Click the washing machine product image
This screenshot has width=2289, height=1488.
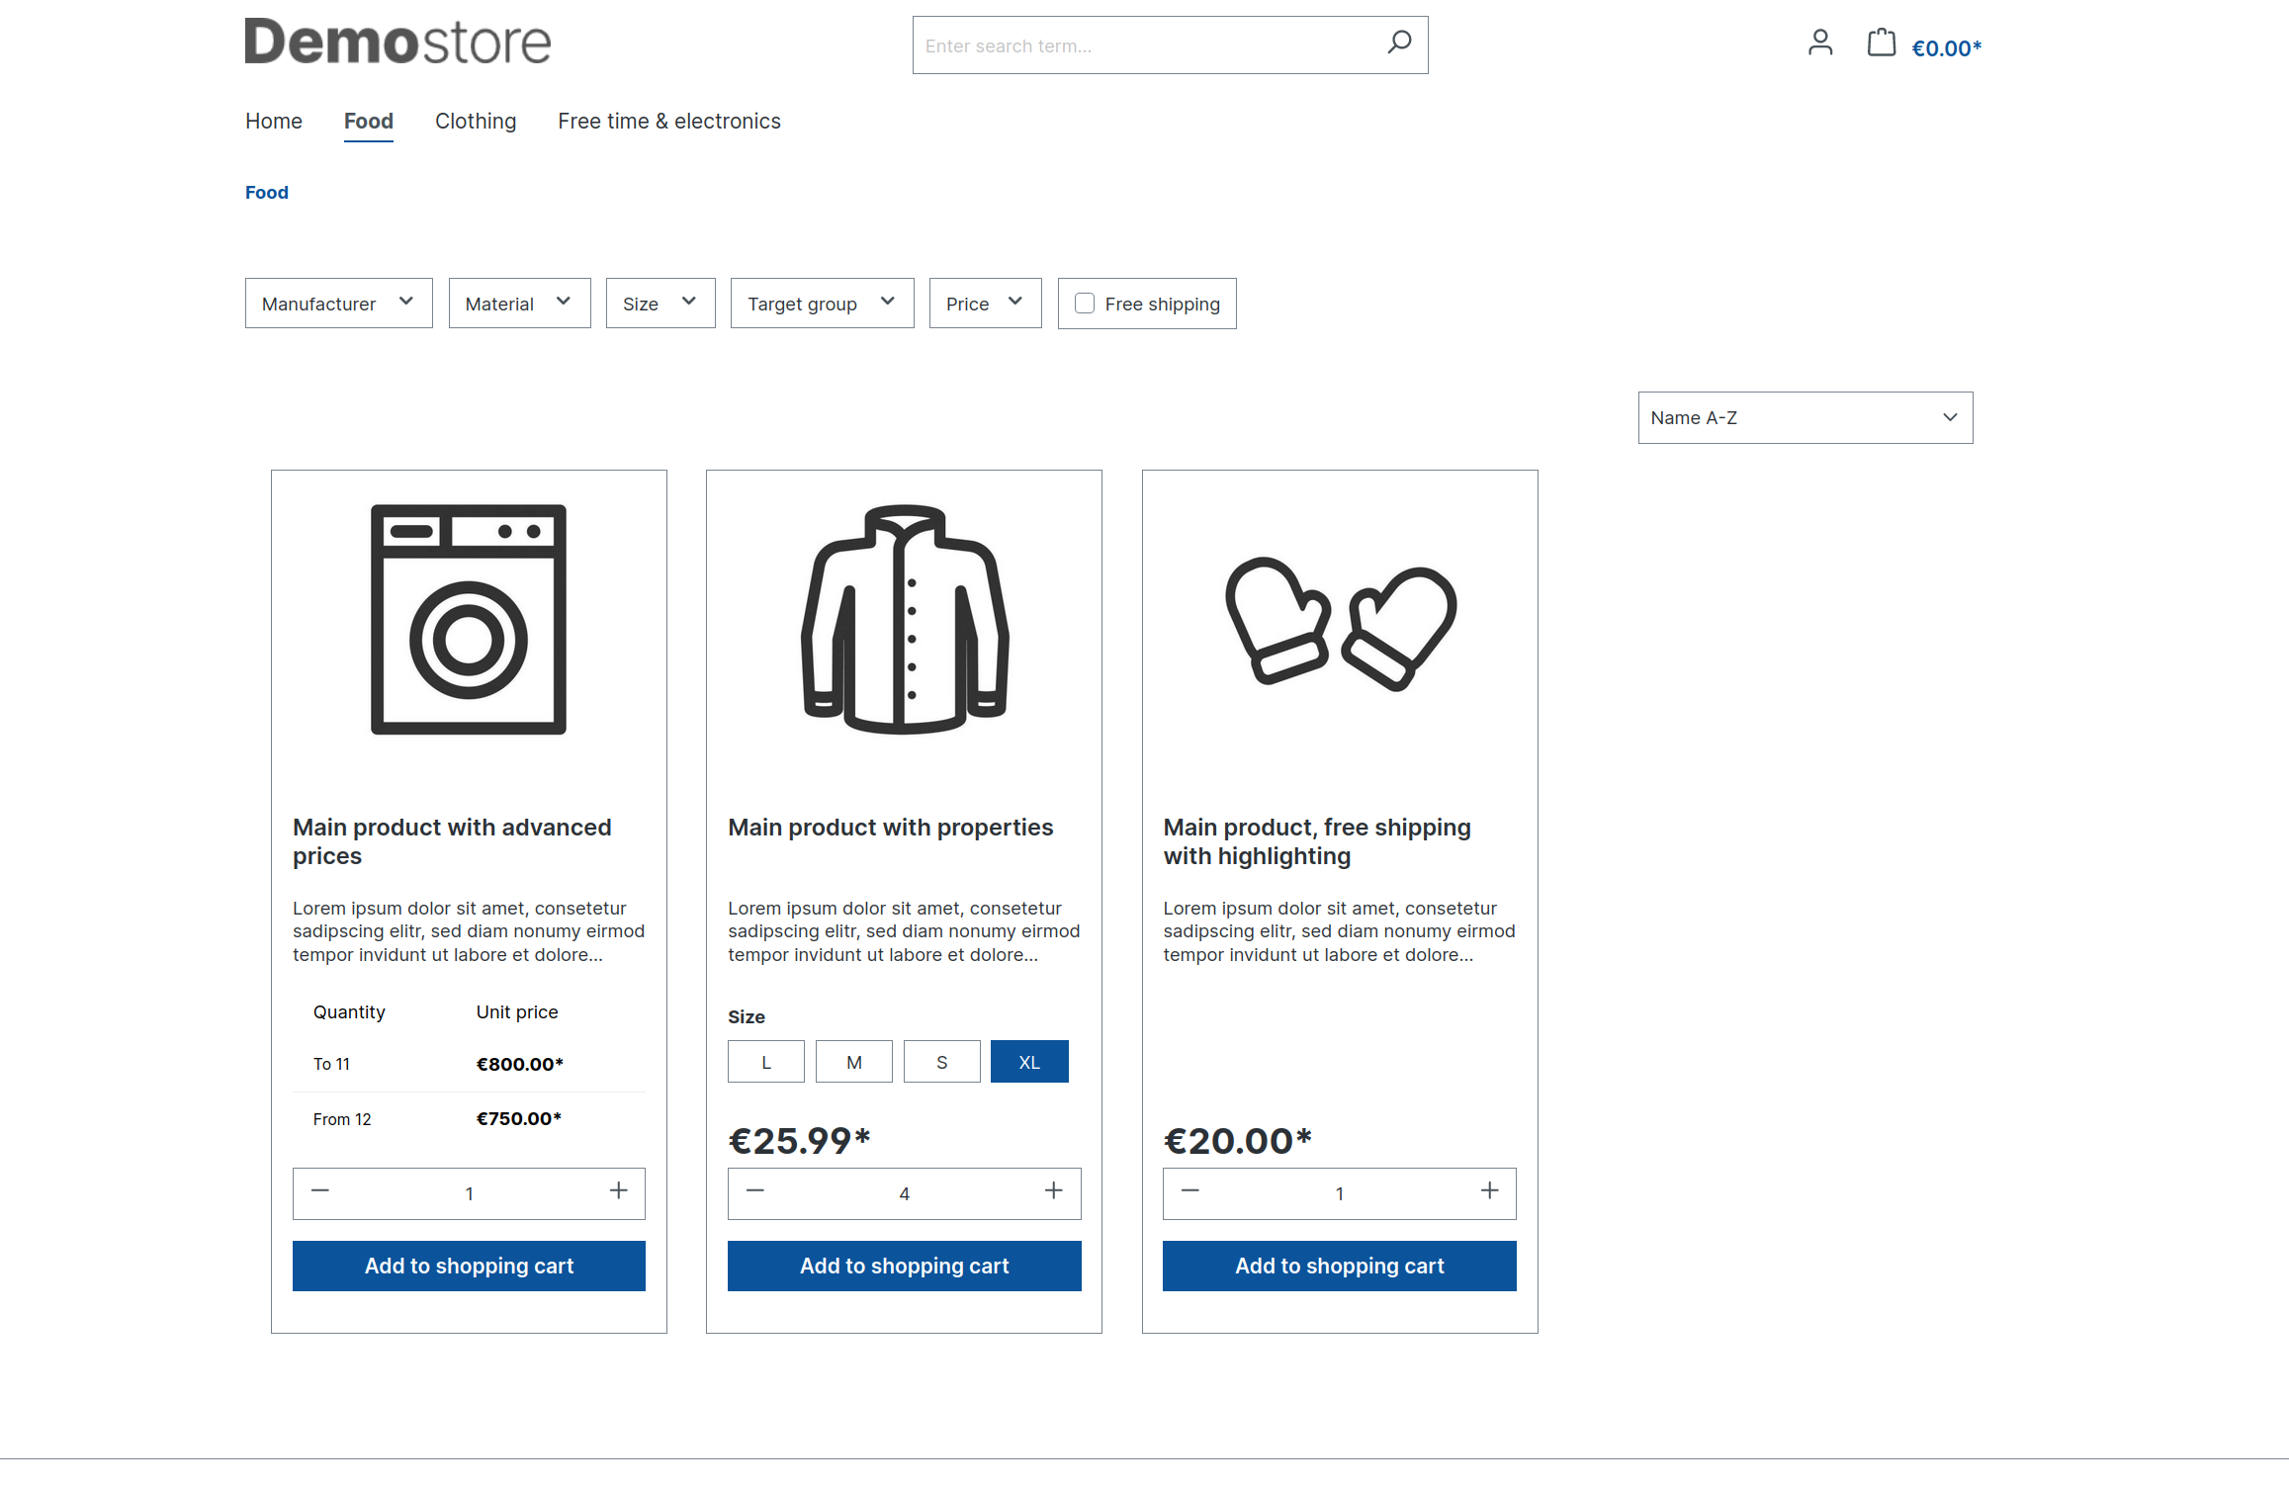tap(469, 620)
